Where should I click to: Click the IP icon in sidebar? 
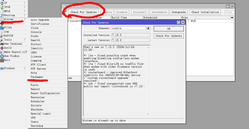point(2,3)
